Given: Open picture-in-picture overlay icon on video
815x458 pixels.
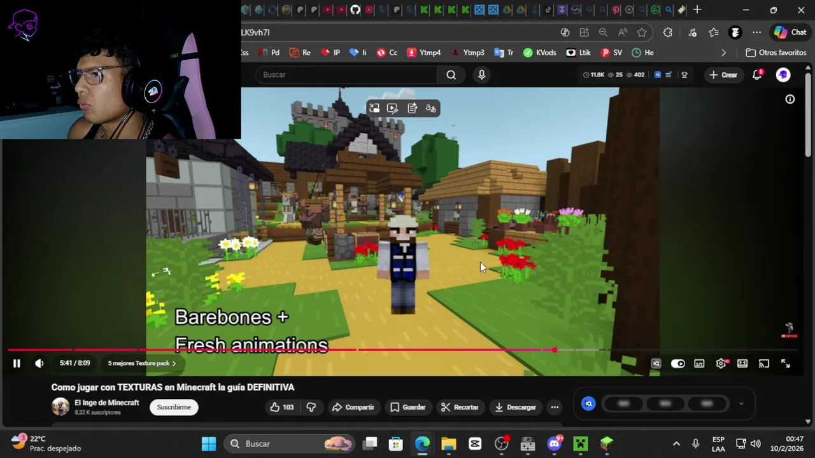Looking at the screenshot, I should point(374,109).
